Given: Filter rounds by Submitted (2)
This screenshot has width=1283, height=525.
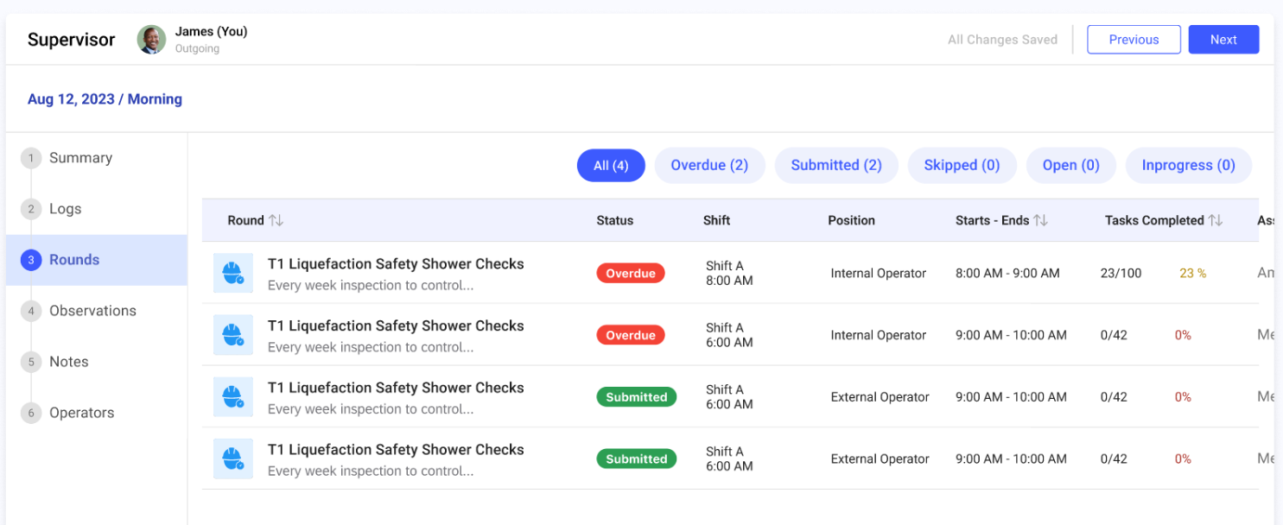Looking at the screenshot, I should 835,165.
